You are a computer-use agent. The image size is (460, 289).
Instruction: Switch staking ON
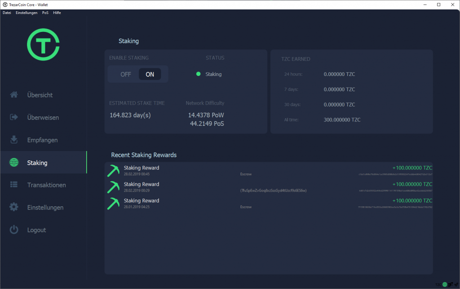click(150, 74)
